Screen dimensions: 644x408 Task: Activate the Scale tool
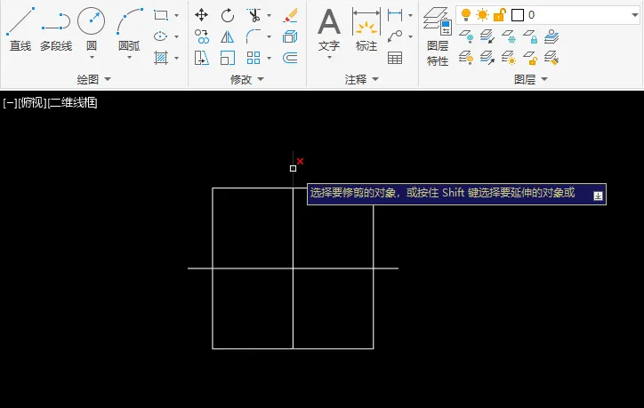point(228,58)
